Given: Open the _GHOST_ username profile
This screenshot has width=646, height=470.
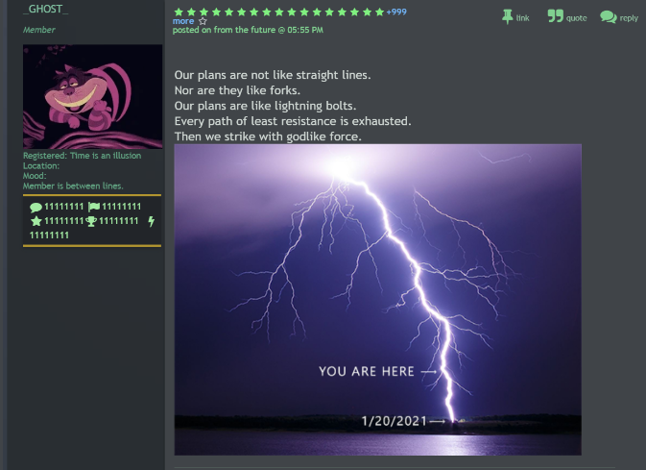Looking at the screenshot, I should [45, 9].
